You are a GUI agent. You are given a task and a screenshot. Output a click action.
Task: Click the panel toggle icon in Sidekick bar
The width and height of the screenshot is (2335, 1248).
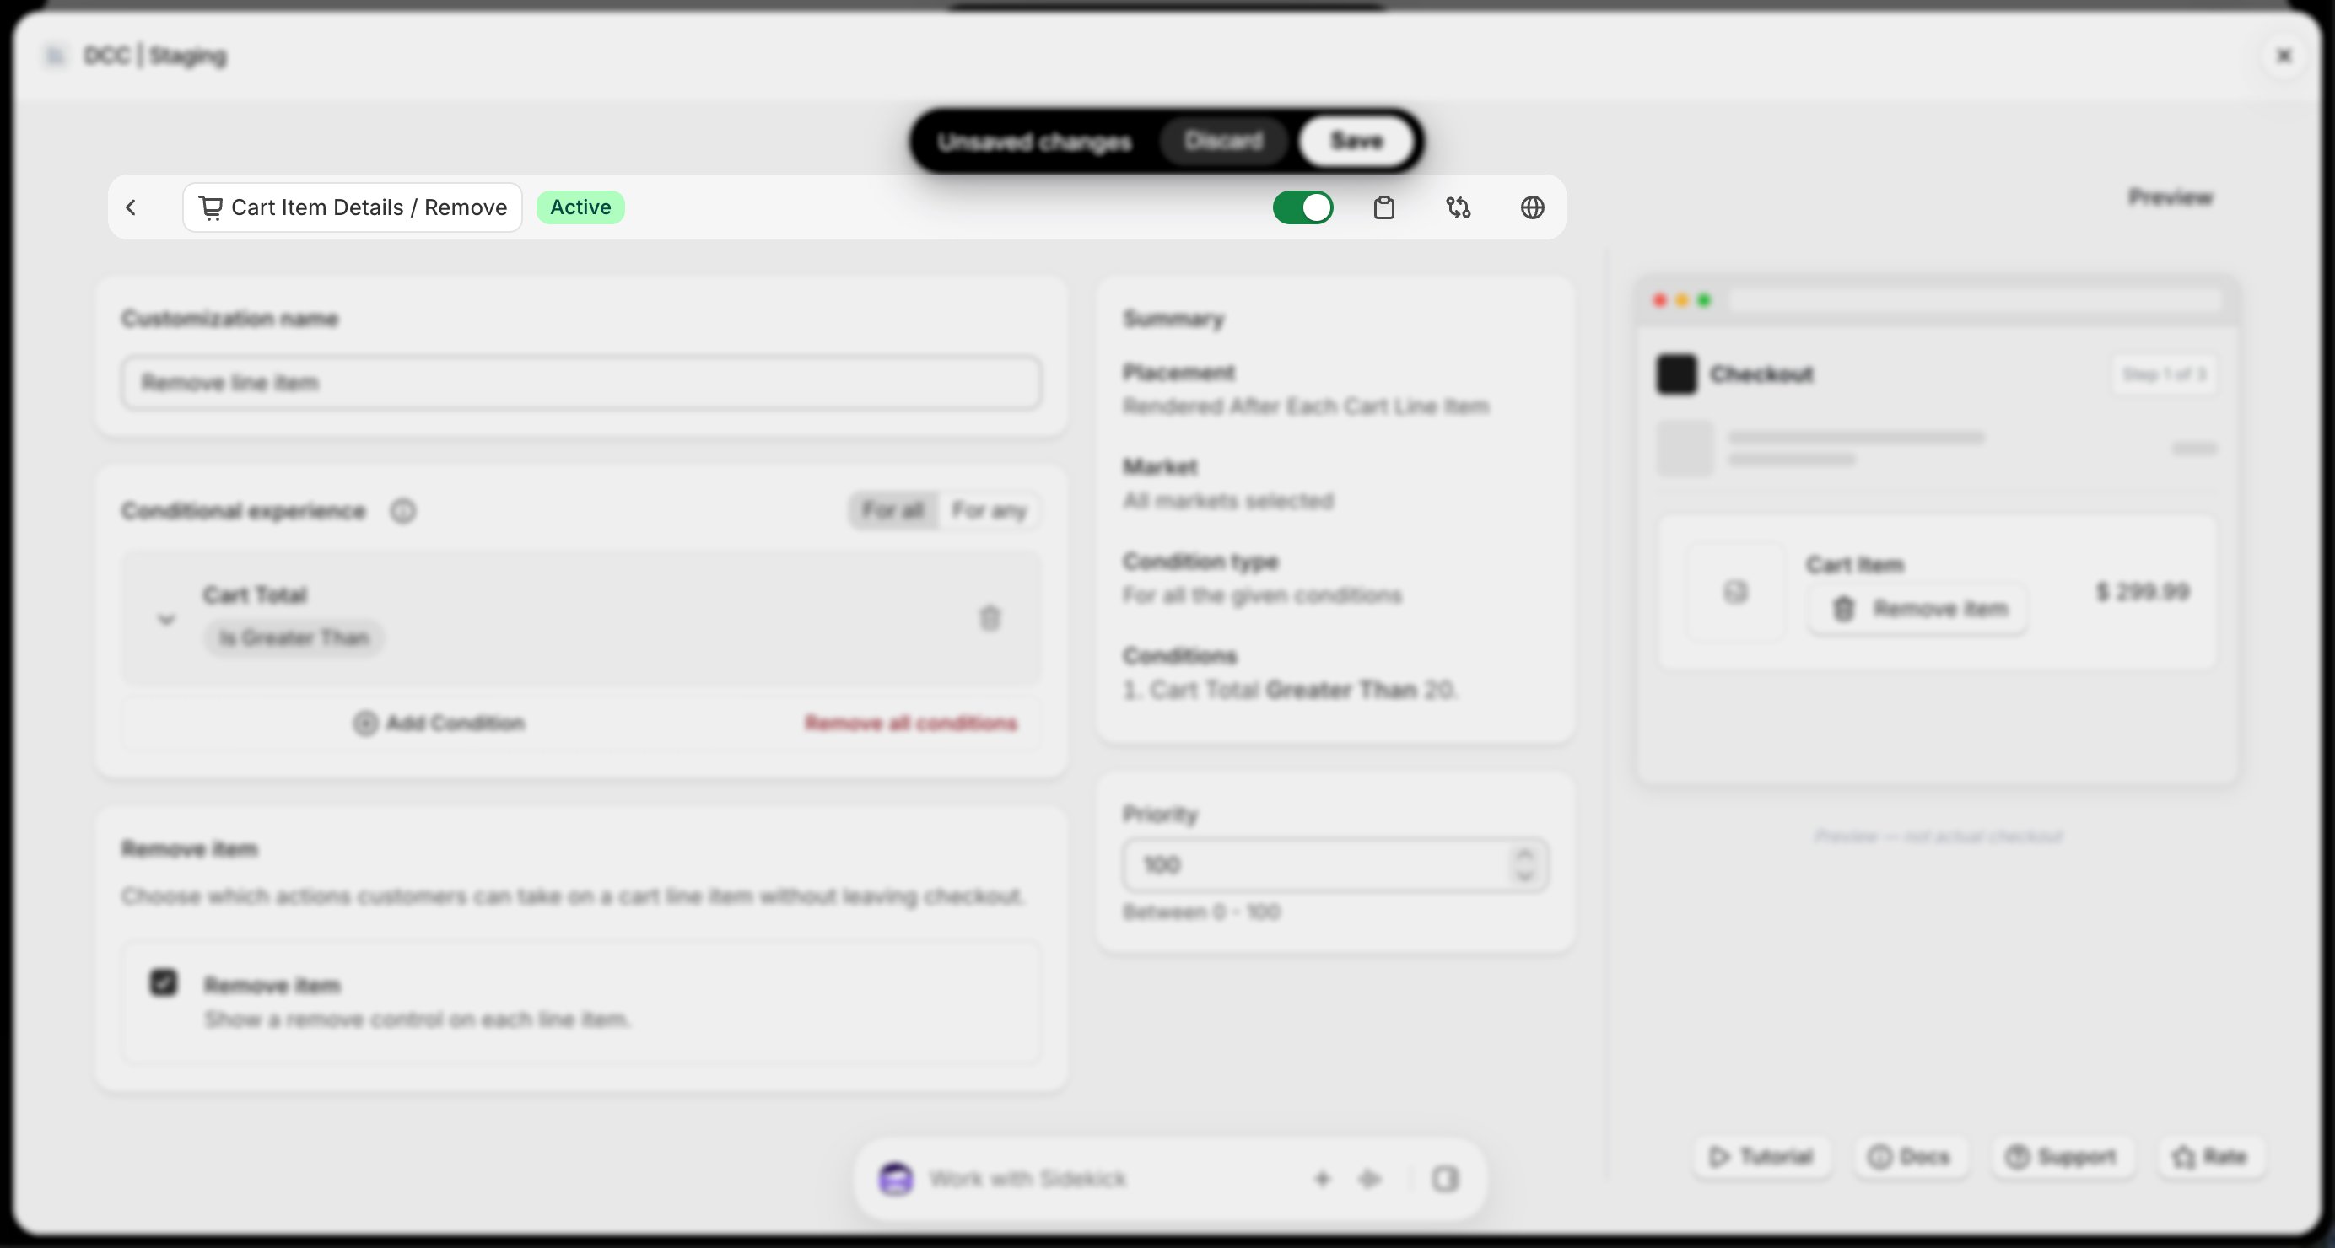[1445, 1179]
